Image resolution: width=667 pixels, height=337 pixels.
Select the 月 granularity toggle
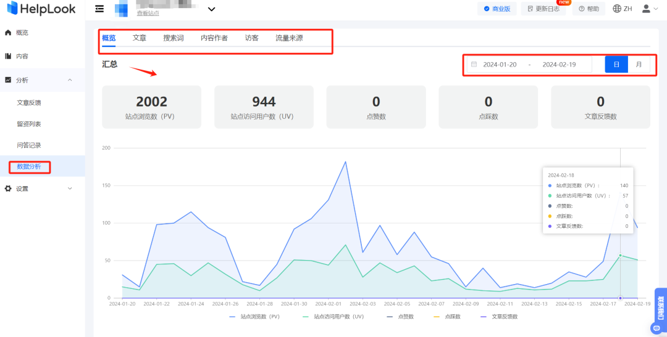639,65
